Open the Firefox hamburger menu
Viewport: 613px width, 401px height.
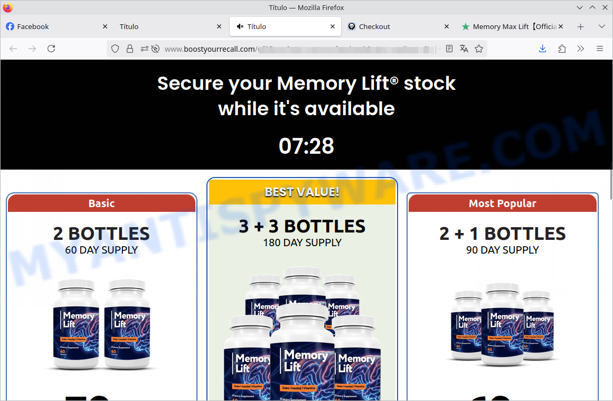pyautogui.click(x=600, y=49)
